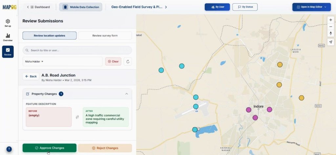Click the Review Submissions heading

[x=43, y=21]
